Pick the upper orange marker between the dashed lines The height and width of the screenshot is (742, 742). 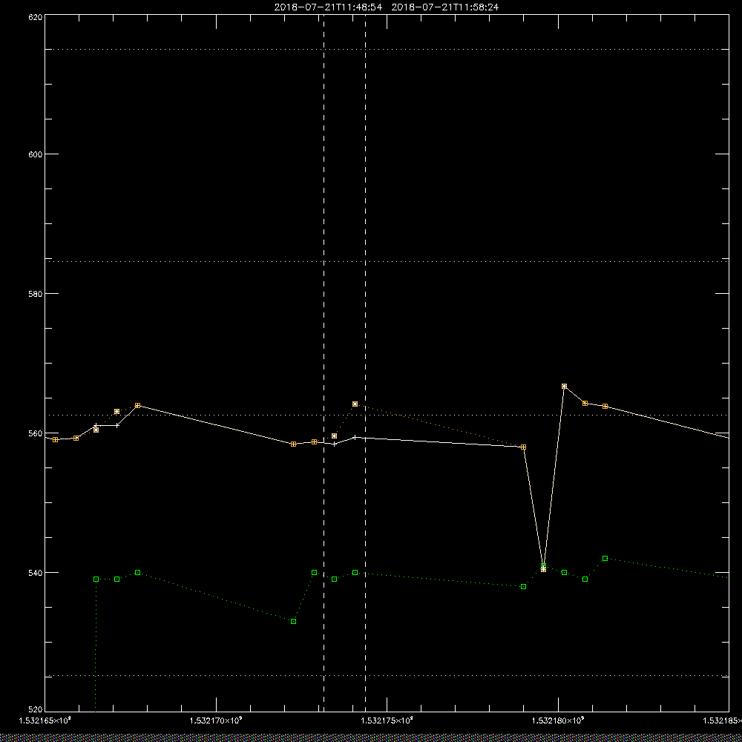point(355,404)
